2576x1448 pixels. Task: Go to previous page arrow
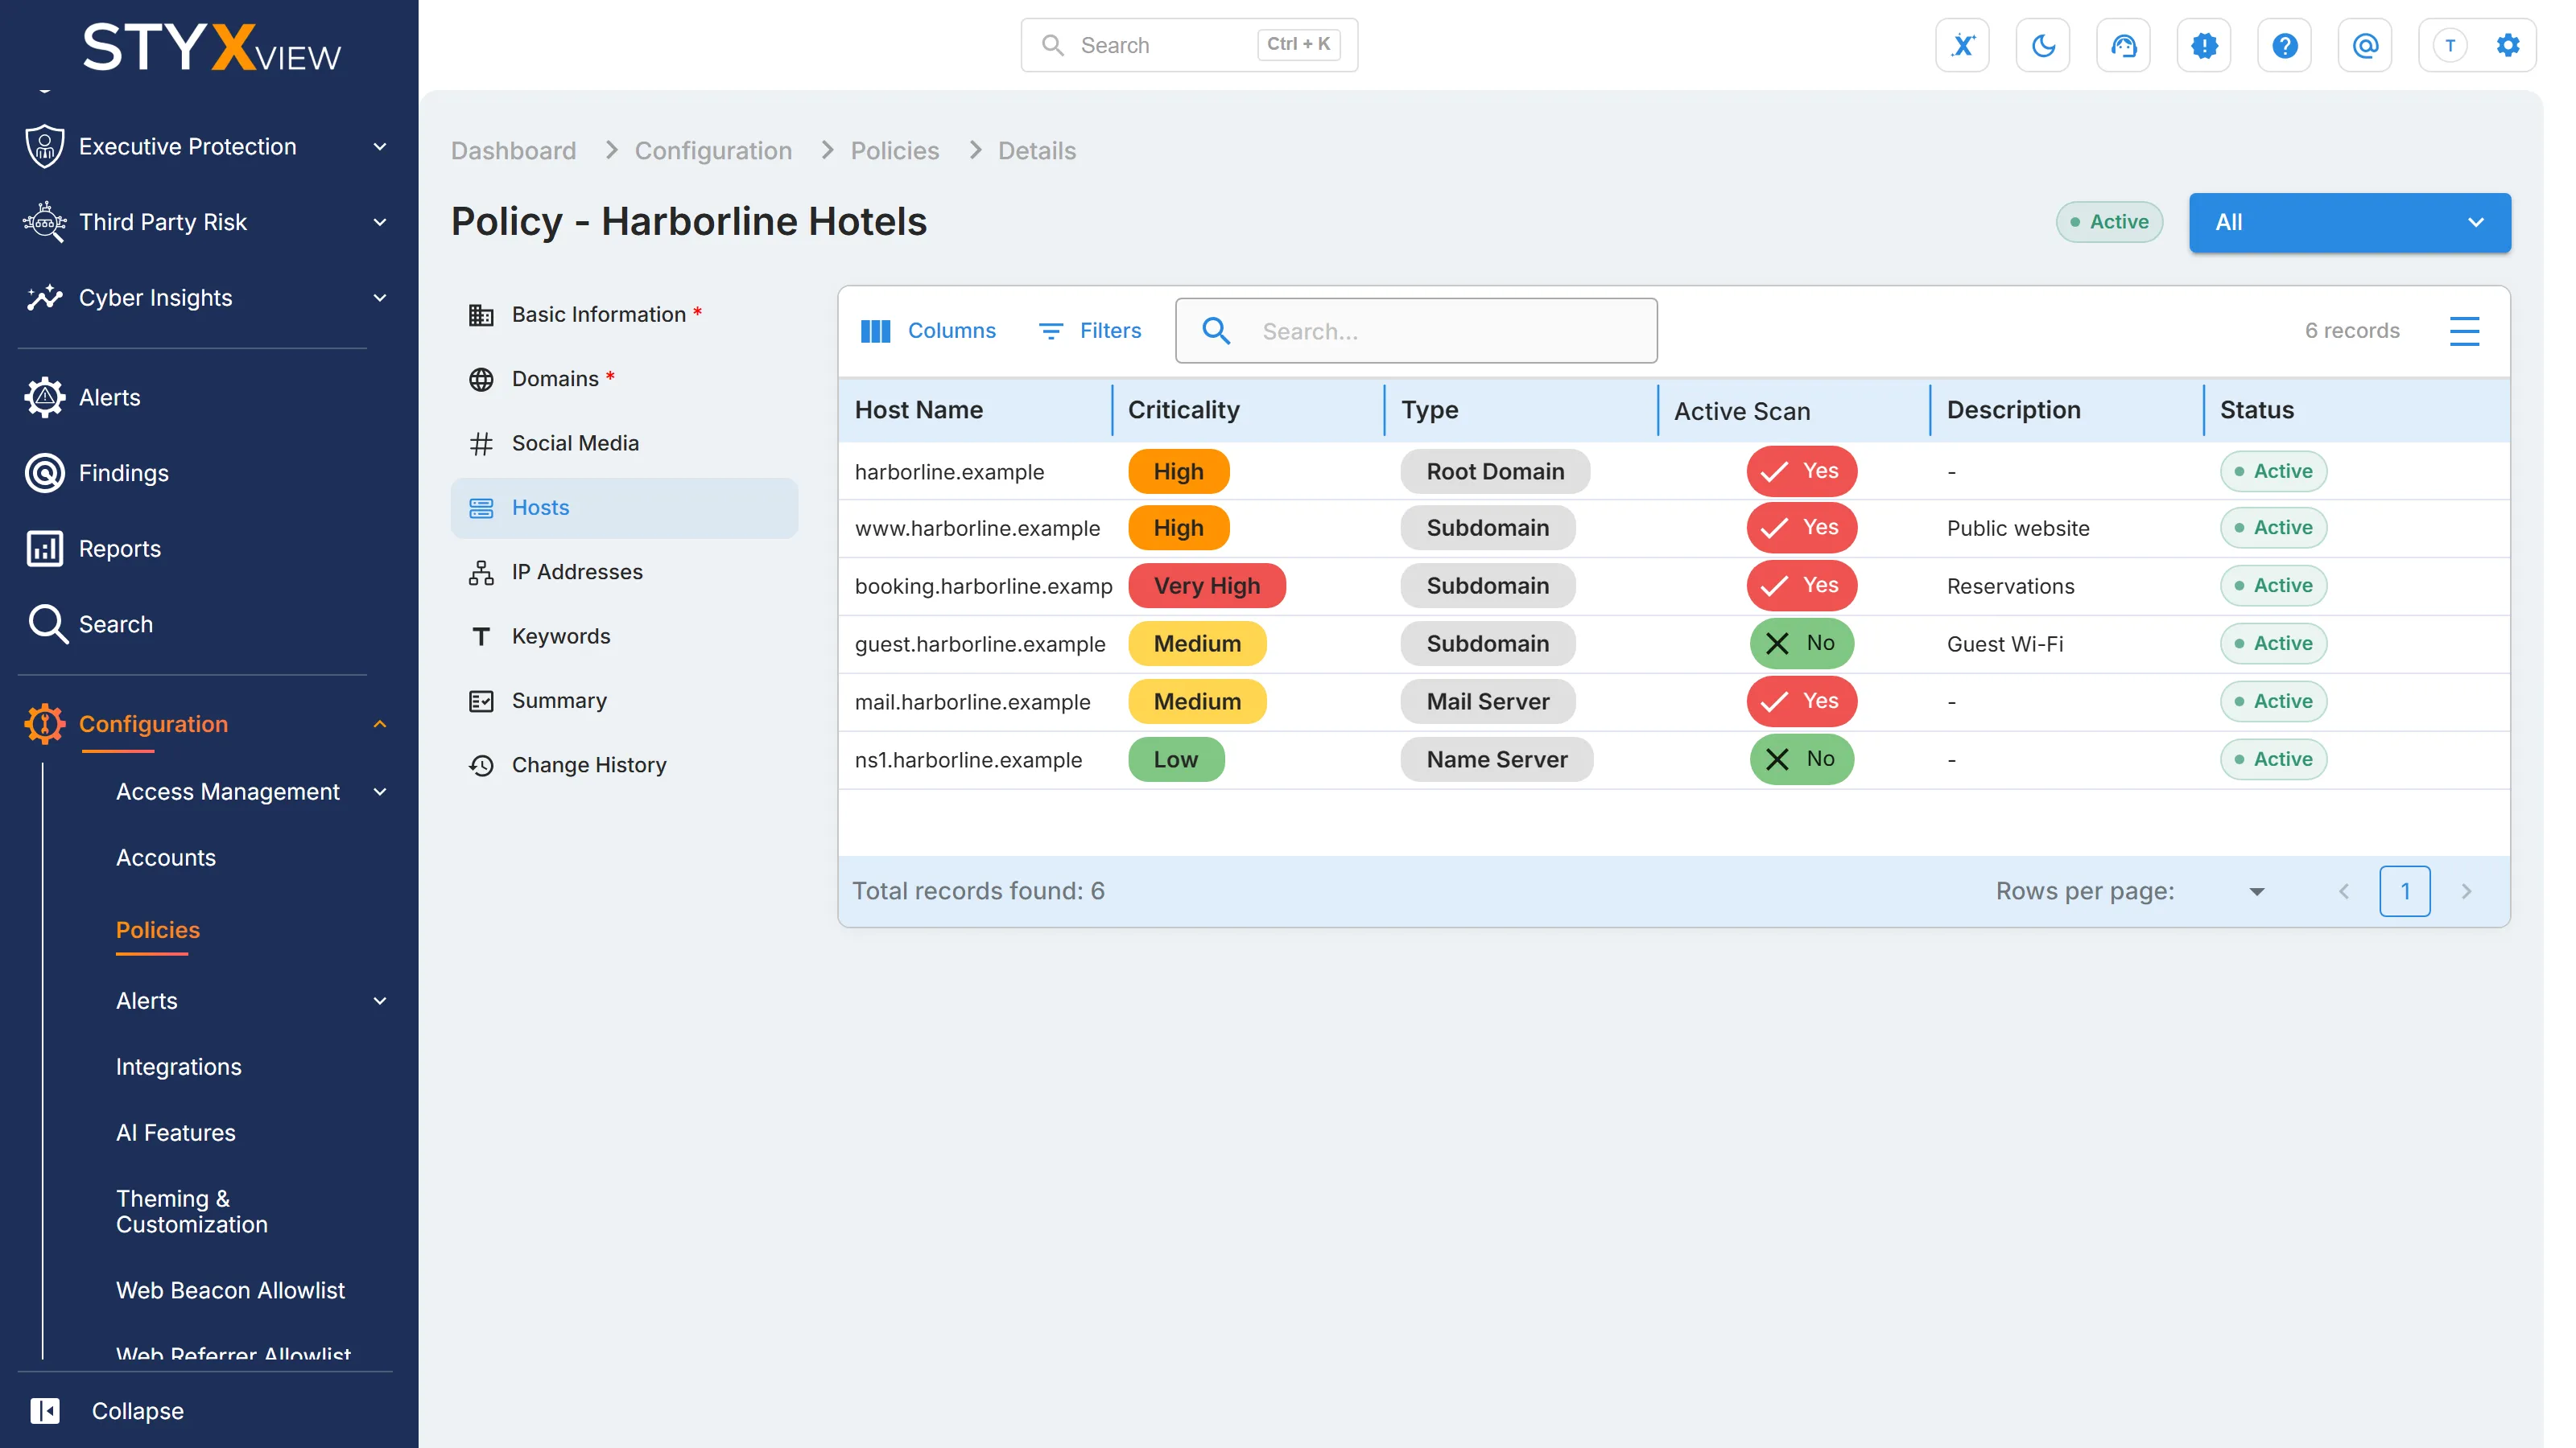2343,891
